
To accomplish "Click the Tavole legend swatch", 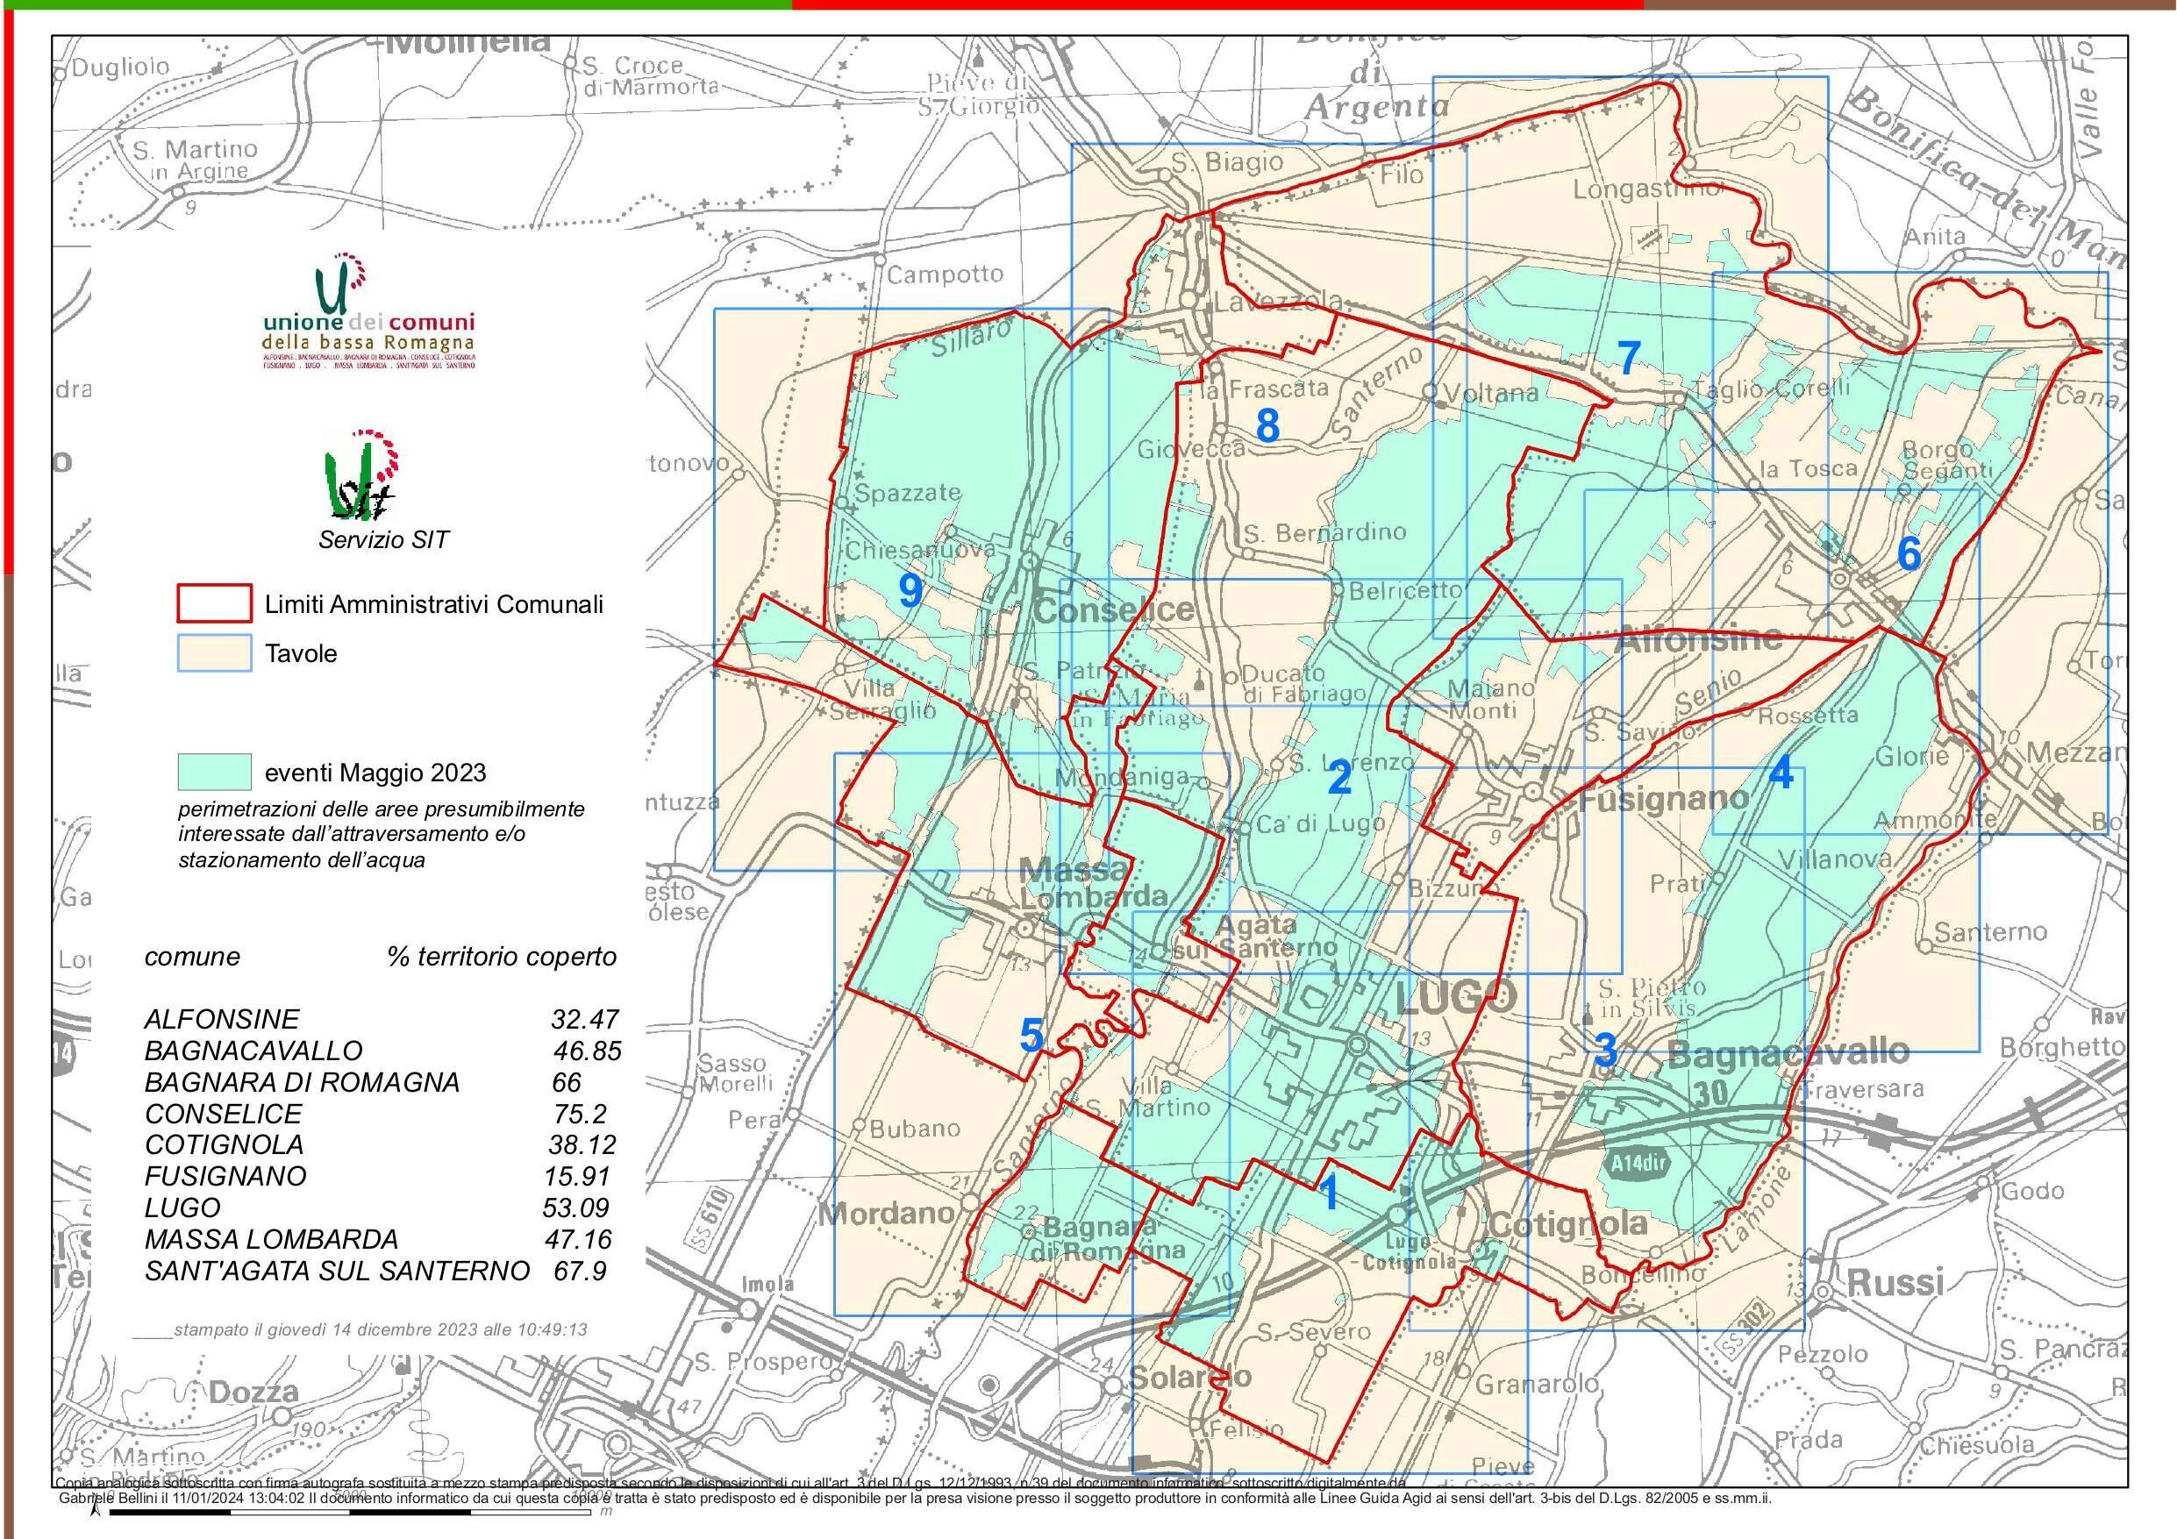I will (x=214, y=653).
